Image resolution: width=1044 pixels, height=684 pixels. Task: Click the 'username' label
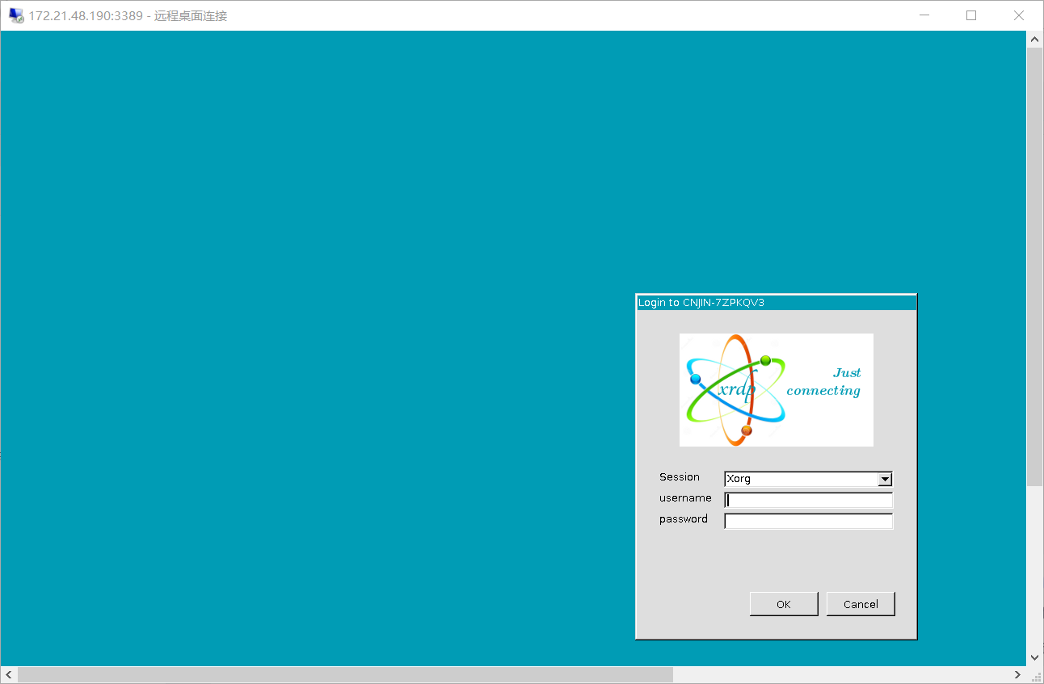(685, 498)
